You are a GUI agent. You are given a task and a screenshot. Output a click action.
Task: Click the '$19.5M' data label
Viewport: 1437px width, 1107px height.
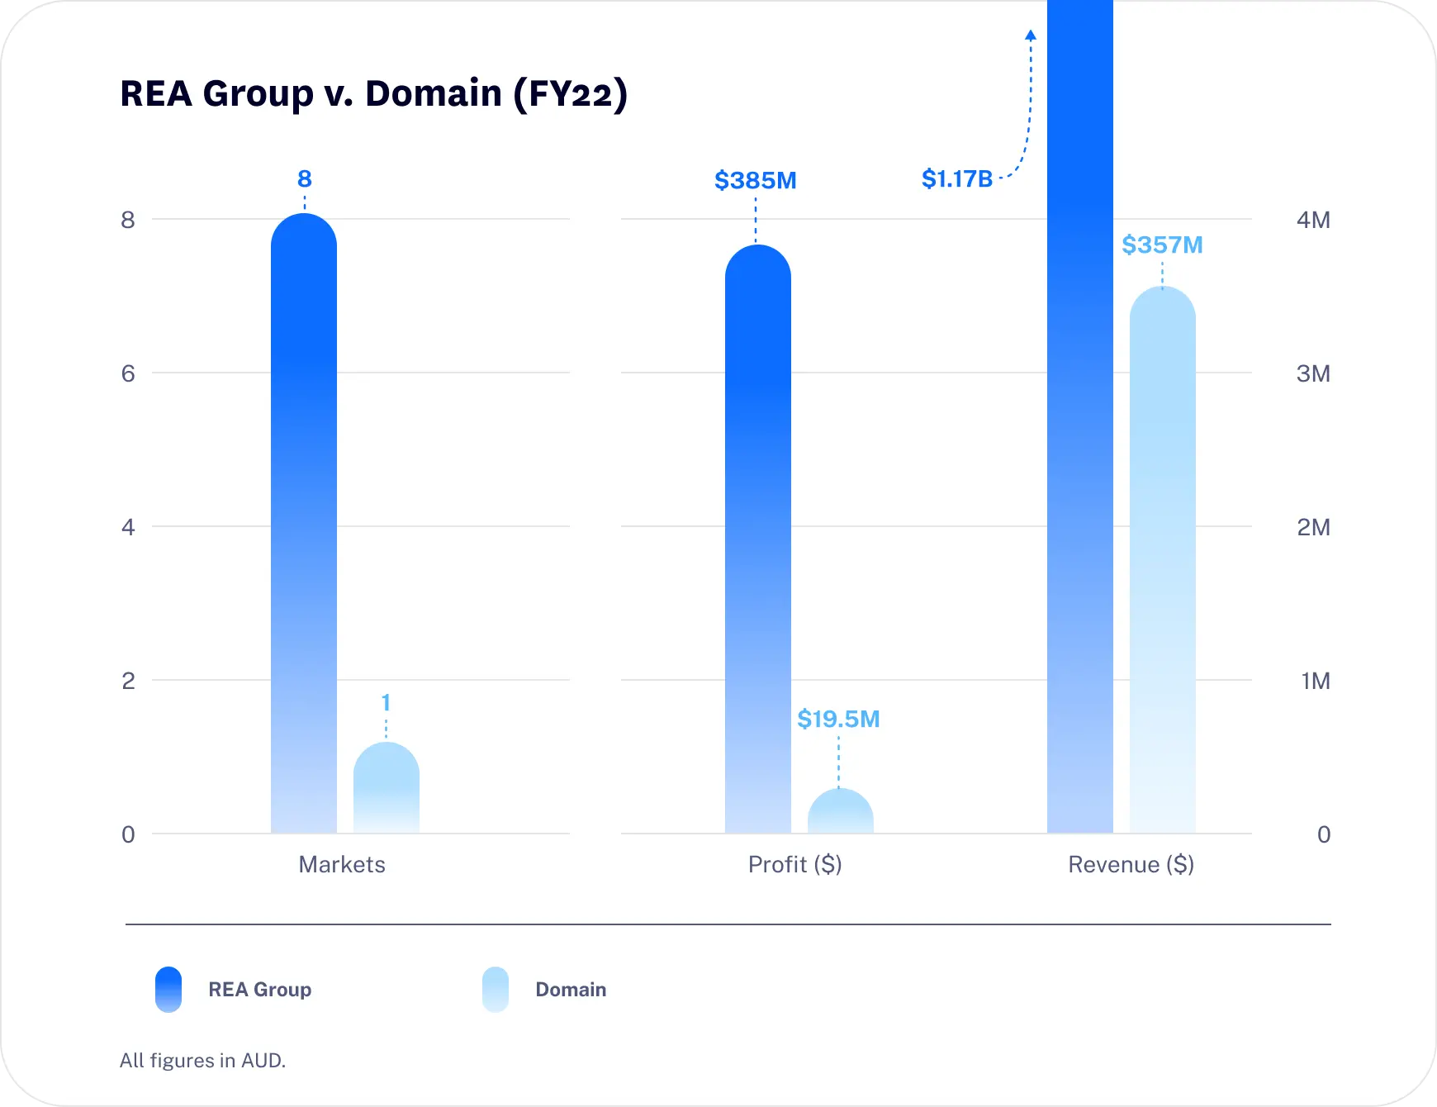(x=838, y=719)
